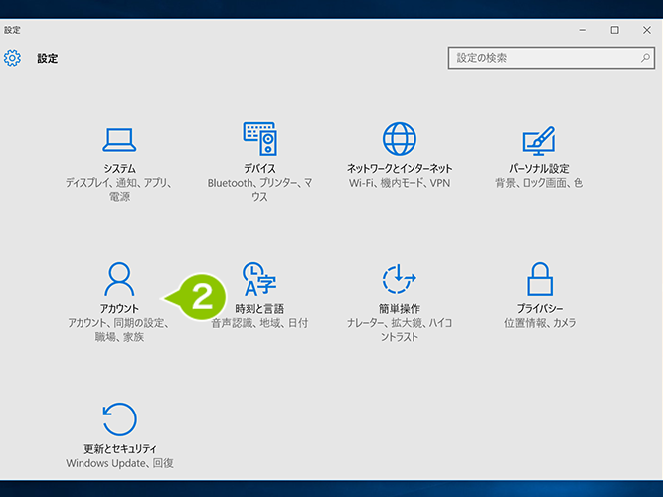Open the 簡単操作 dashed circle icon
This screenshot has width=663, height=497.
coord(400,279)
